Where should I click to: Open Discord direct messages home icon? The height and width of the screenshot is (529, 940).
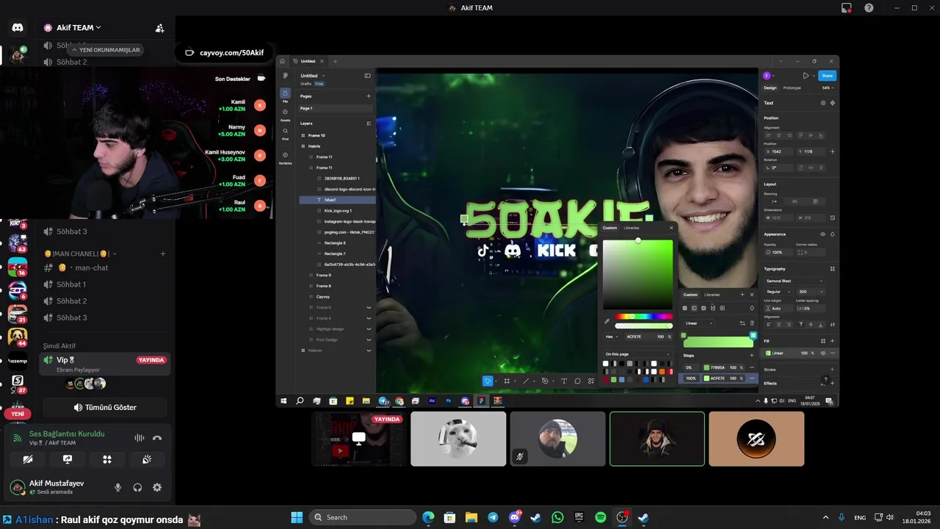[x=18, y=27]
